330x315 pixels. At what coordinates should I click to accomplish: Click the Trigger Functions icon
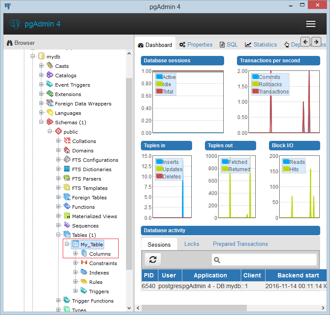coord(67,300)
